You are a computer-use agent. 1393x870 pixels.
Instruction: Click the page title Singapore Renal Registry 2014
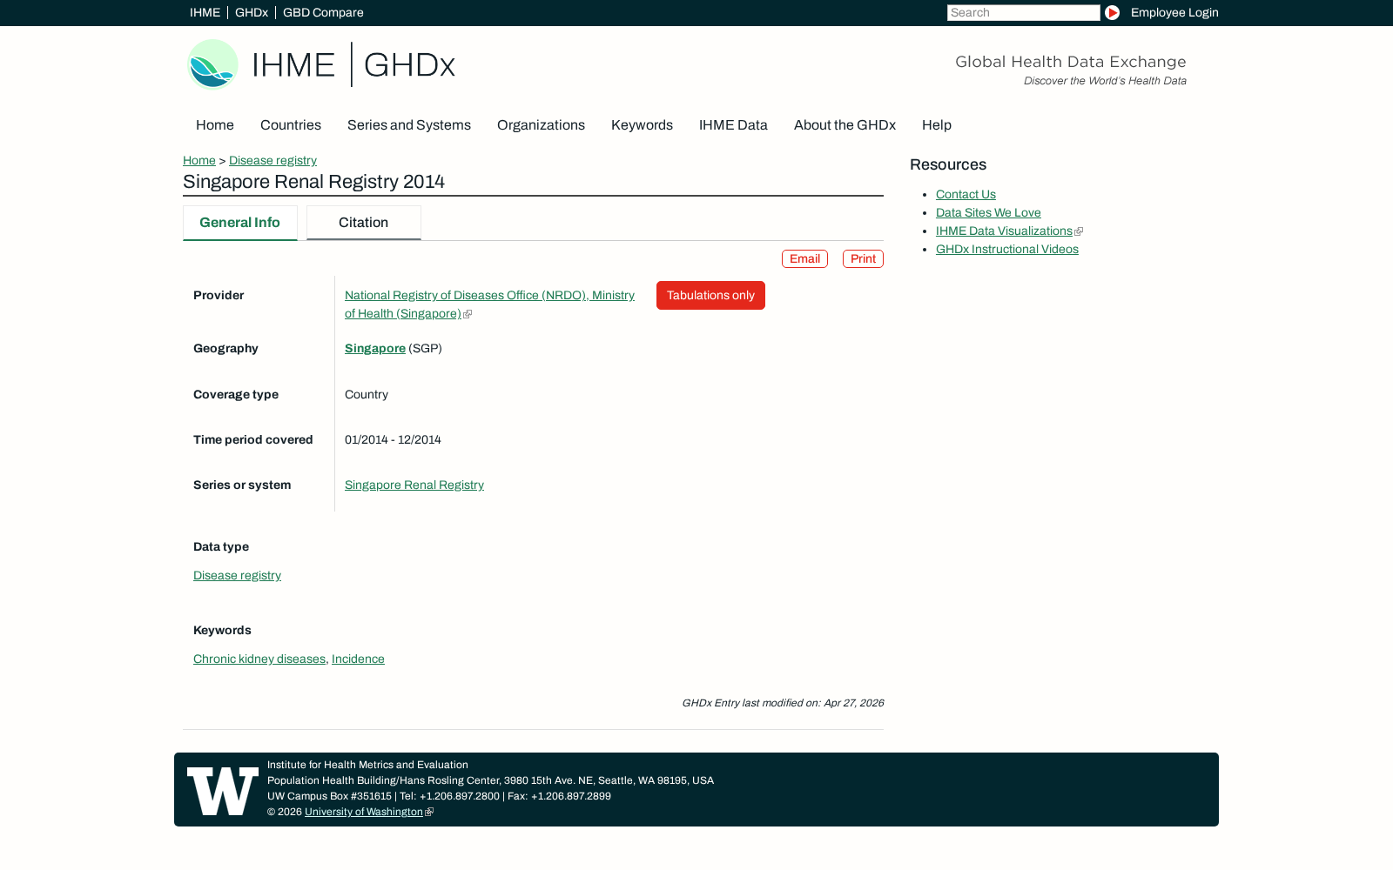(313, 182)
